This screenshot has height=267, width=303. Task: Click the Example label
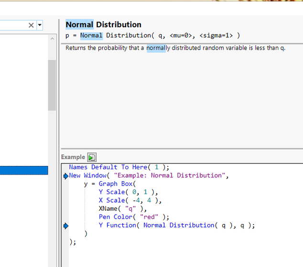tap(73, 157)
